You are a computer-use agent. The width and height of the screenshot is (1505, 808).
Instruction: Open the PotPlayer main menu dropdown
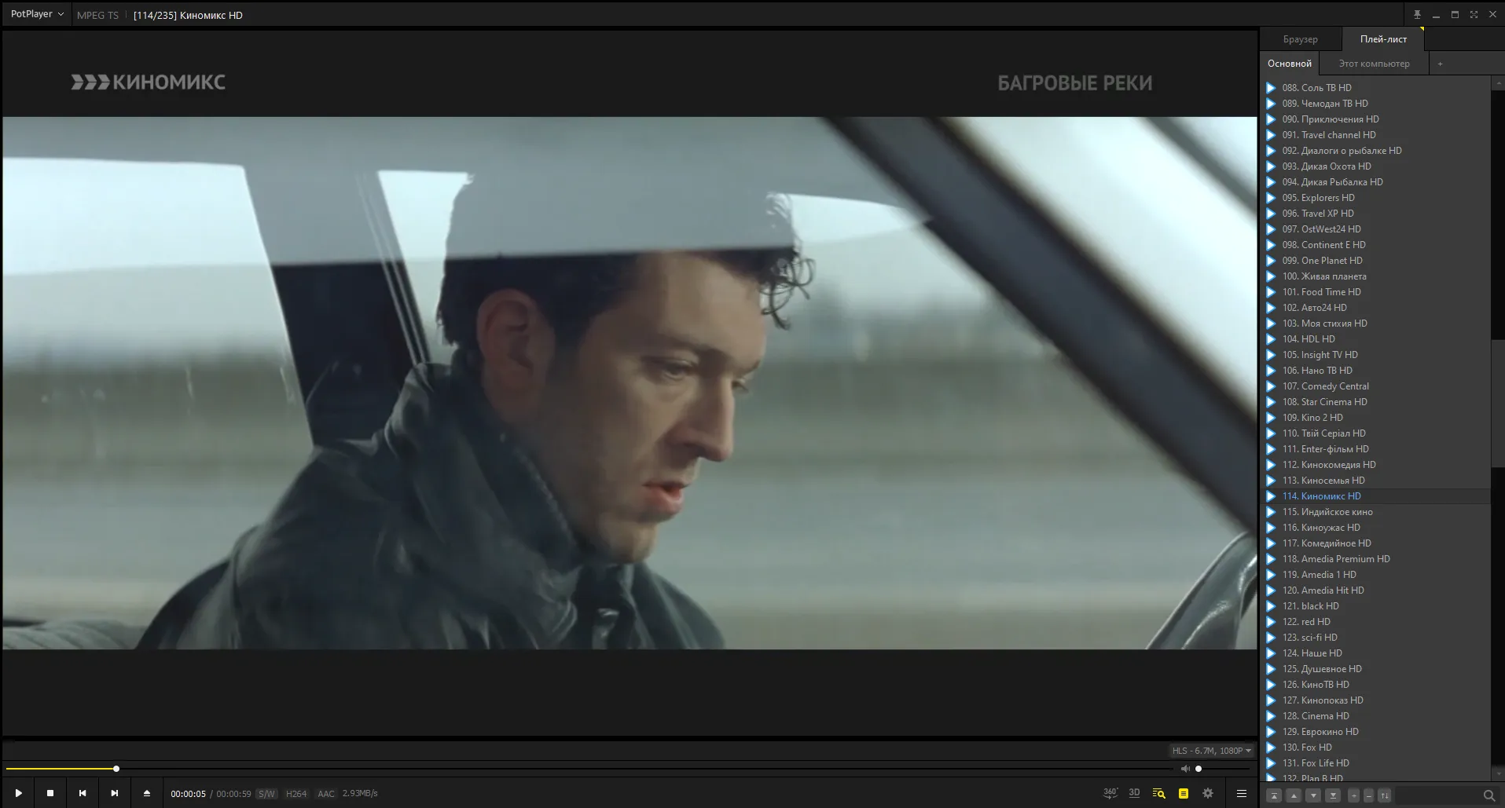tap(37, 14)
